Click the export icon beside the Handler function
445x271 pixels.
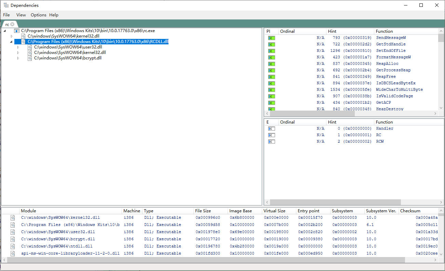(x=270, y=129)
